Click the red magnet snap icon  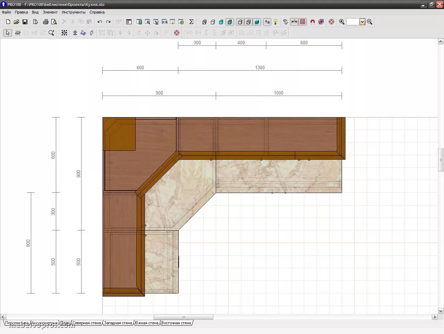313,22
